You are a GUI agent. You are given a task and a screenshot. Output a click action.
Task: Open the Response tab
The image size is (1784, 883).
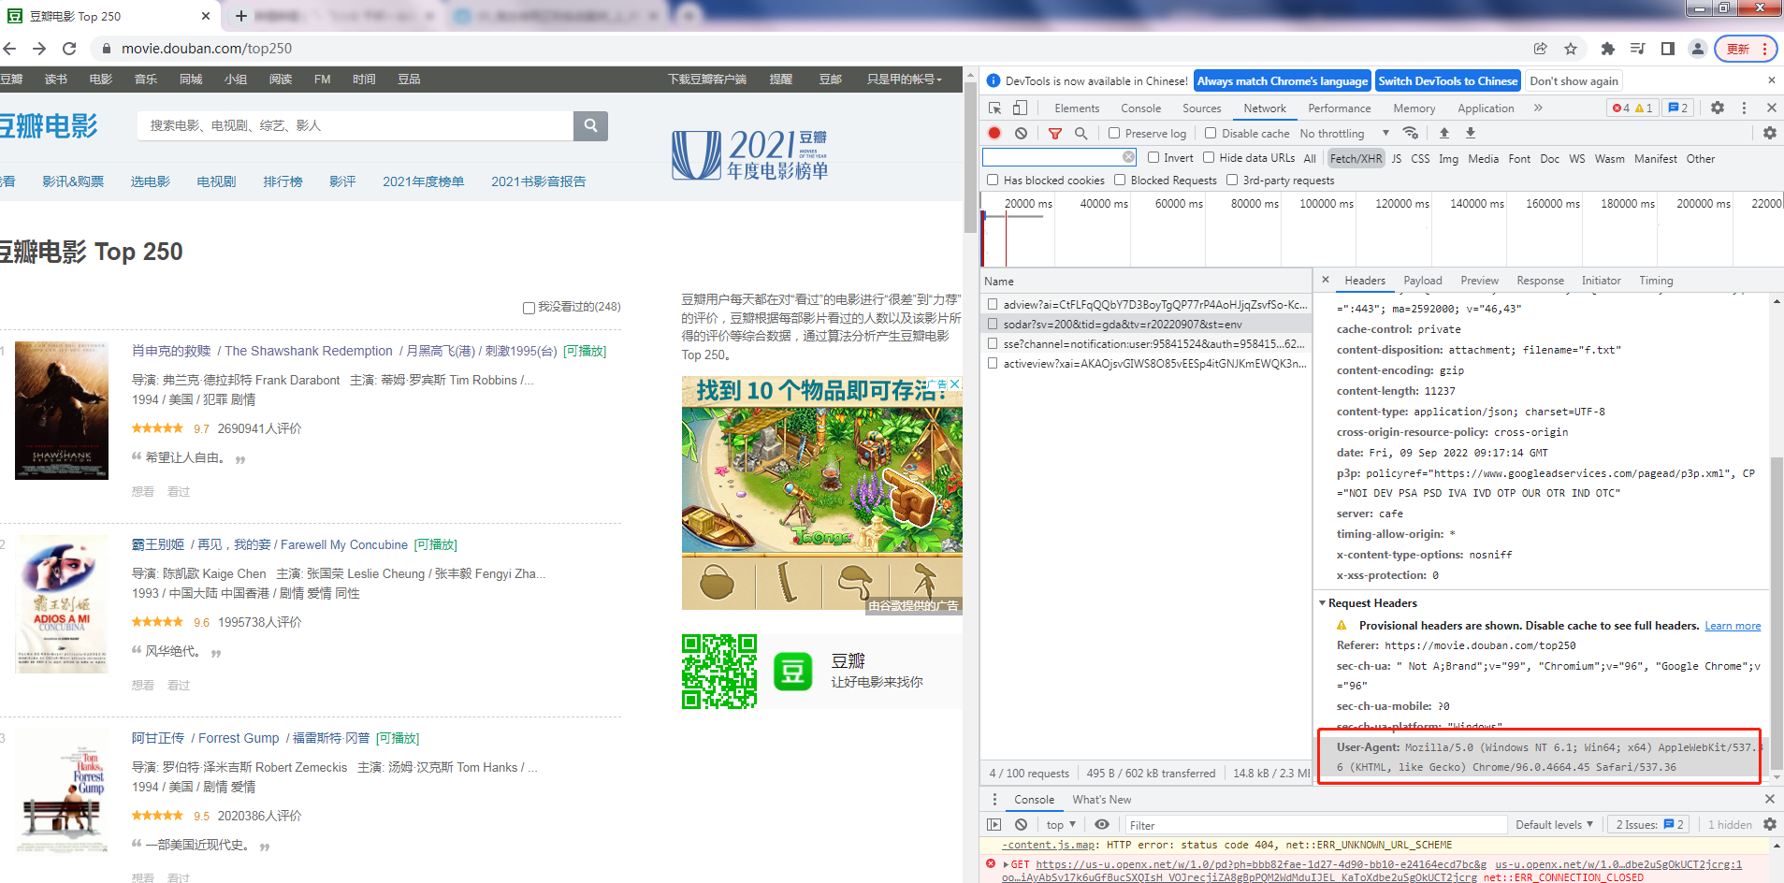pyautogui.click(x=1540, y=281)
